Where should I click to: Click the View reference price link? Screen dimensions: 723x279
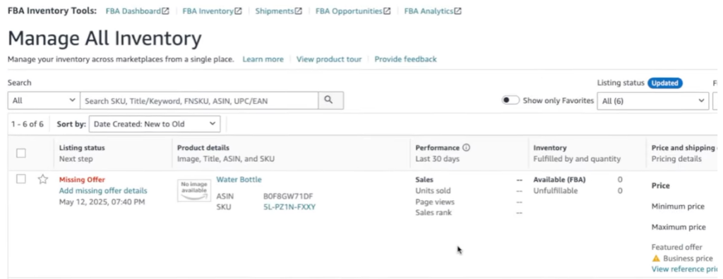[x=684, y=269]
